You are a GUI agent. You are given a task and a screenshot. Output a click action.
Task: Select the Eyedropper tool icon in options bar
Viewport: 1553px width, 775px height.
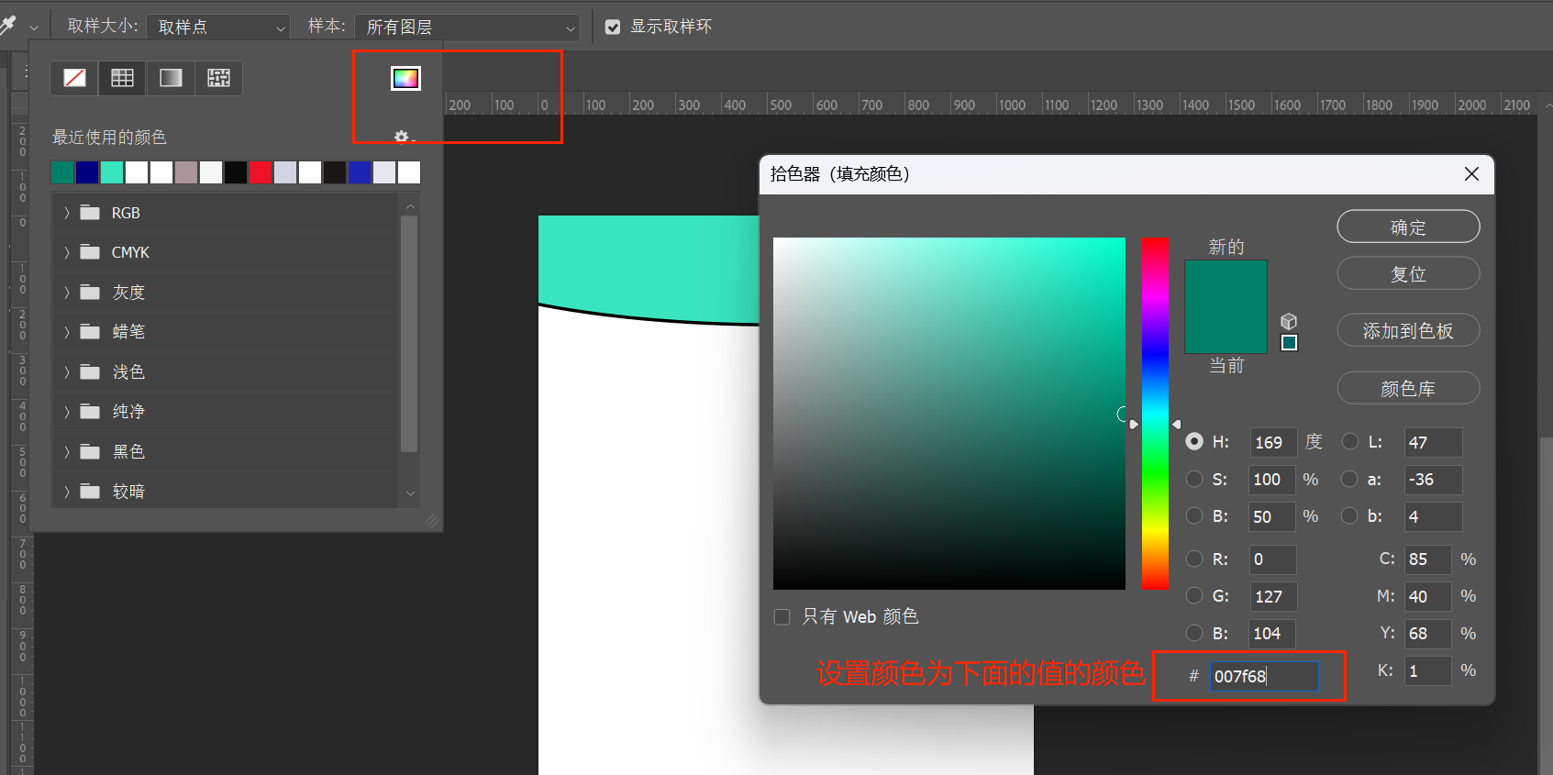(x=8, y=26)
